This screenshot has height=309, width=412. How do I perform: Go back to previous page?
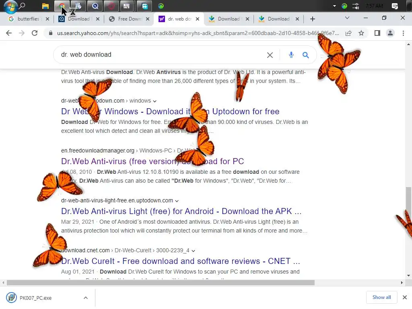tap(9, 33)
